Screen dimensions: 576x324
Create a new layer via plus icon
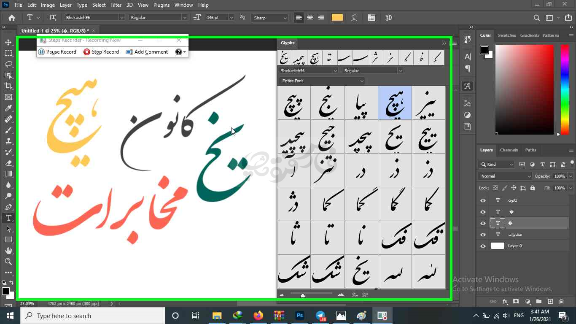pos(550,302)
